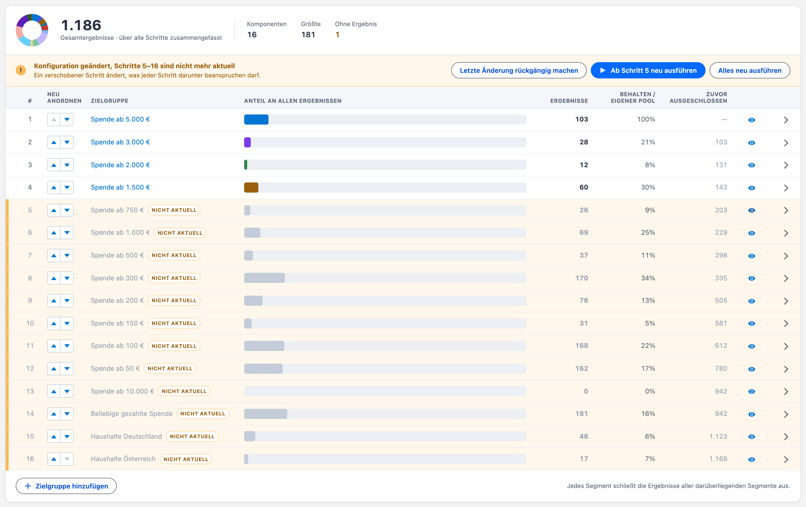The height and width of the screenshot is (507, 806).
Task: Move 'Spende ab 1.000 €' step up
Action: point(54,233)
